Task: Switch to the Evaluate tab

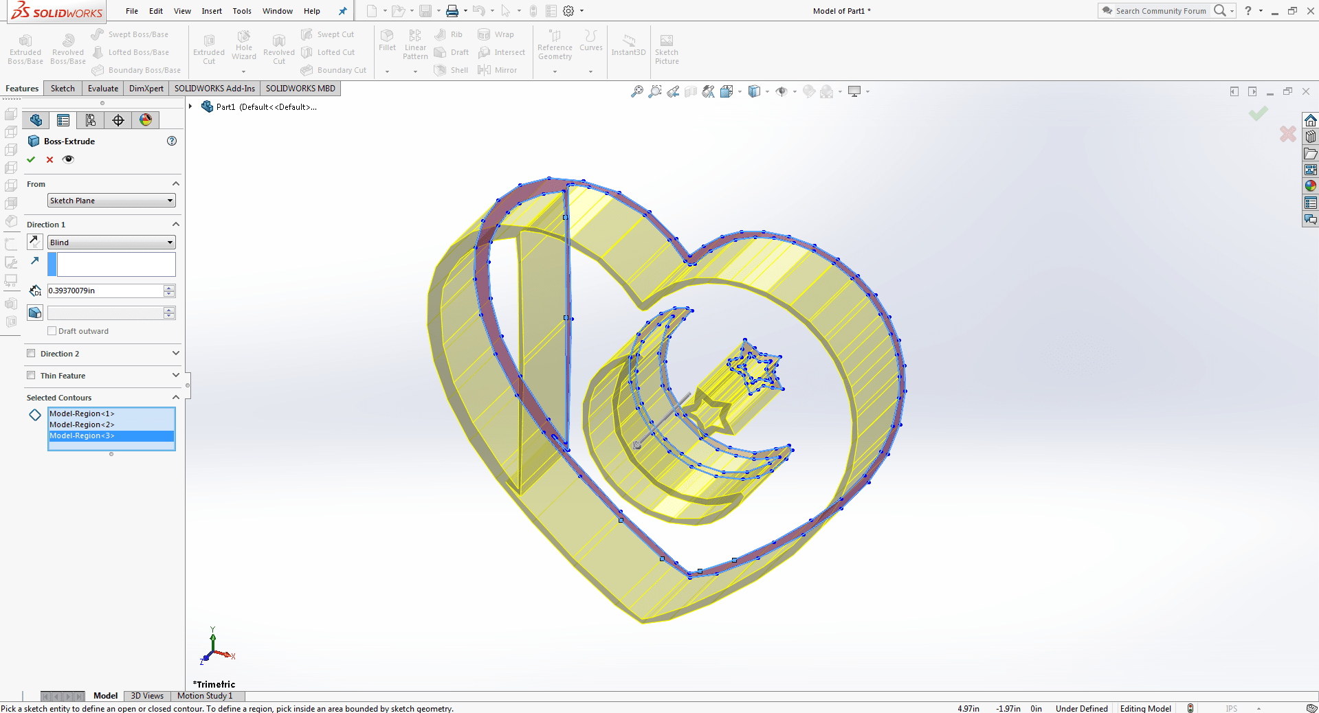Action: pyautogui.click(x=103, y=89)
